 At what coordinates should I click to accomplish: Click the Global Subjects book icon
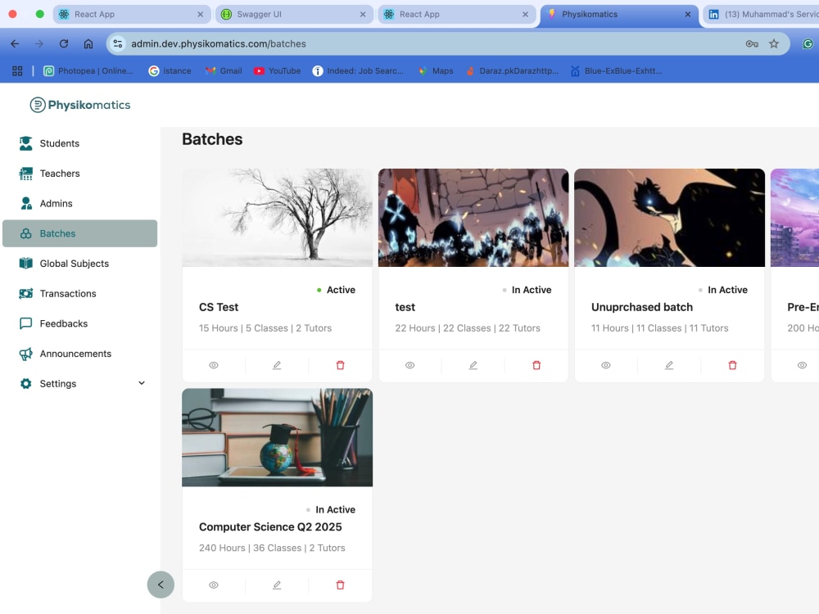[x=25, y=263]
